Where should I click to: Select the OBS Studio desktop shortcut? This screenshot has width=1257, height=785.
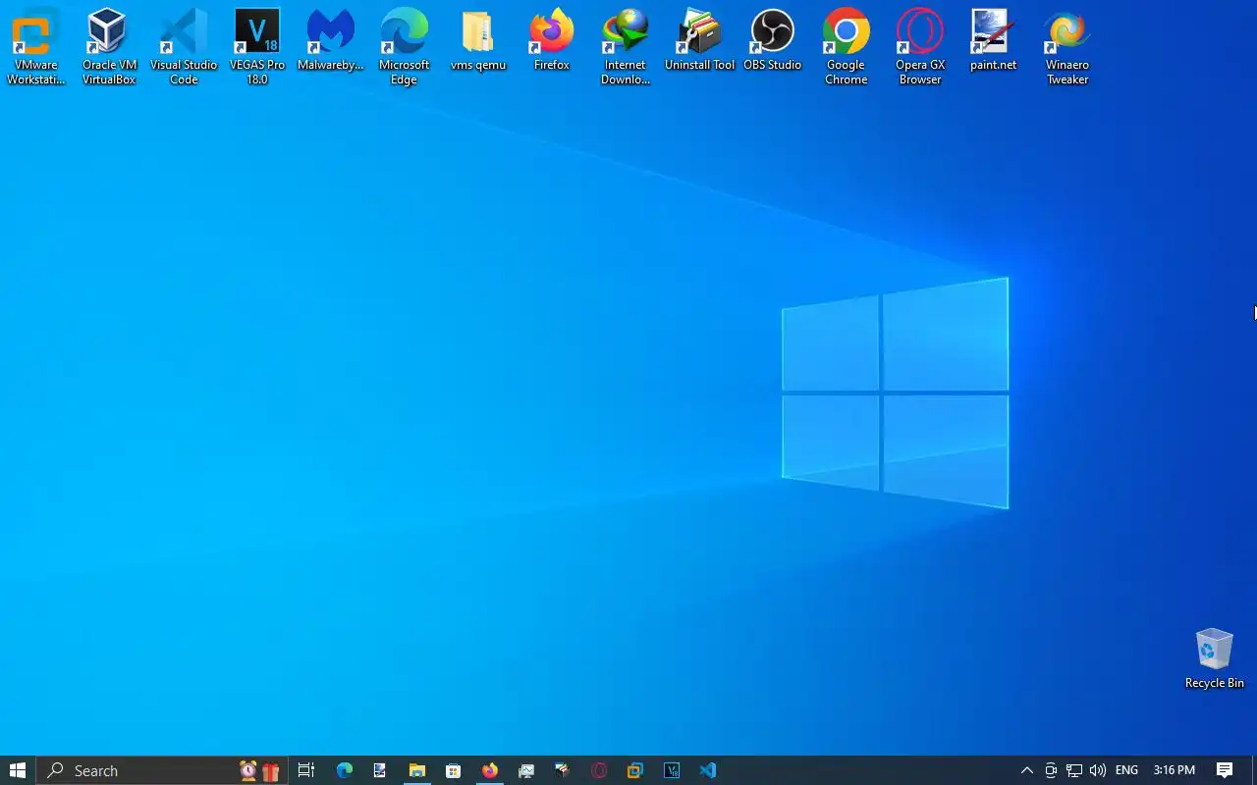click(x=773, y=40)
